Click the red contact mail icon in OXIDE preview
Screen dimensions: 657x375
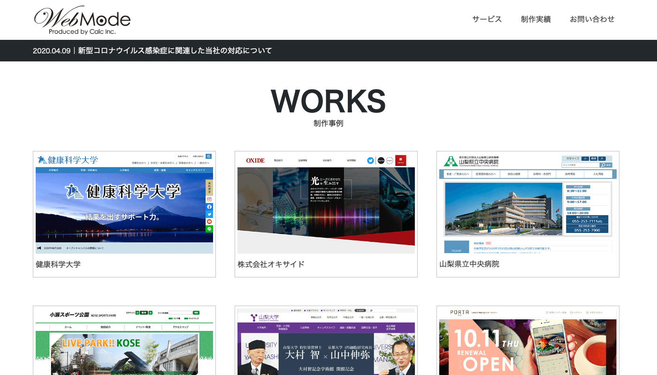(400, 160)
